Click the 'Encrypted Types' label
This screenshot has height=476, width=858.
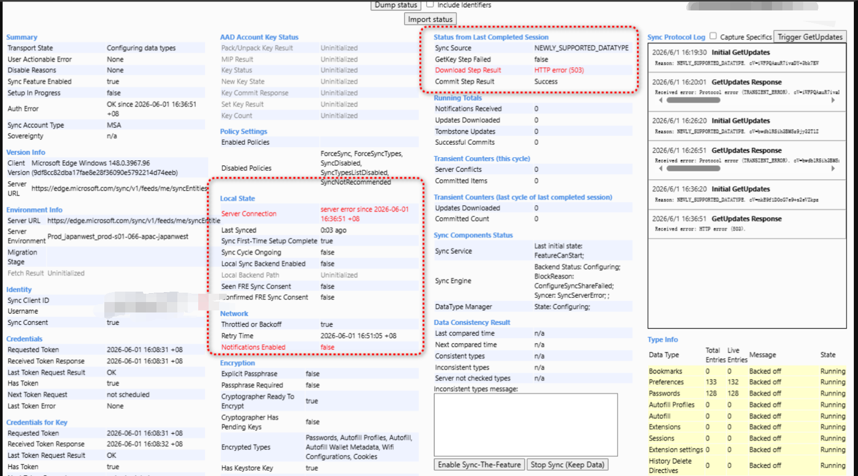(x=246, y=447)
